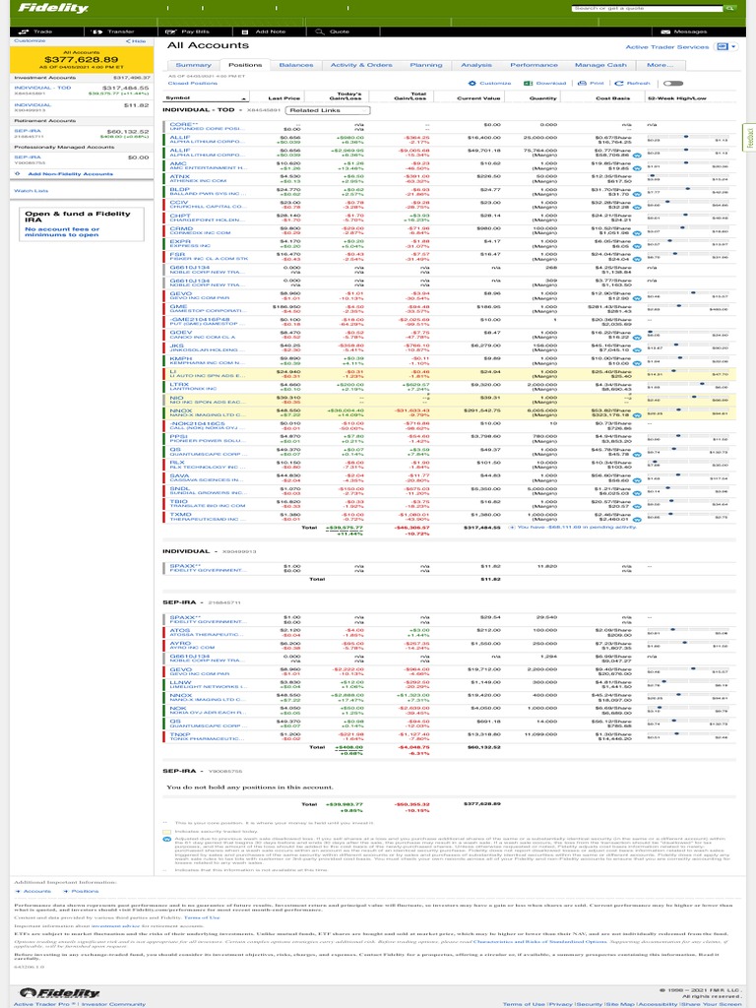
Task: Click the Search or get a quote field
Action: pos(647,8)
